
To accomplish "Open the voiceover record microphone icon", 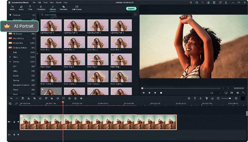I will point(201,98).
